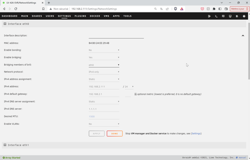Reload the page
250x160 pixels.
[16, 9]
